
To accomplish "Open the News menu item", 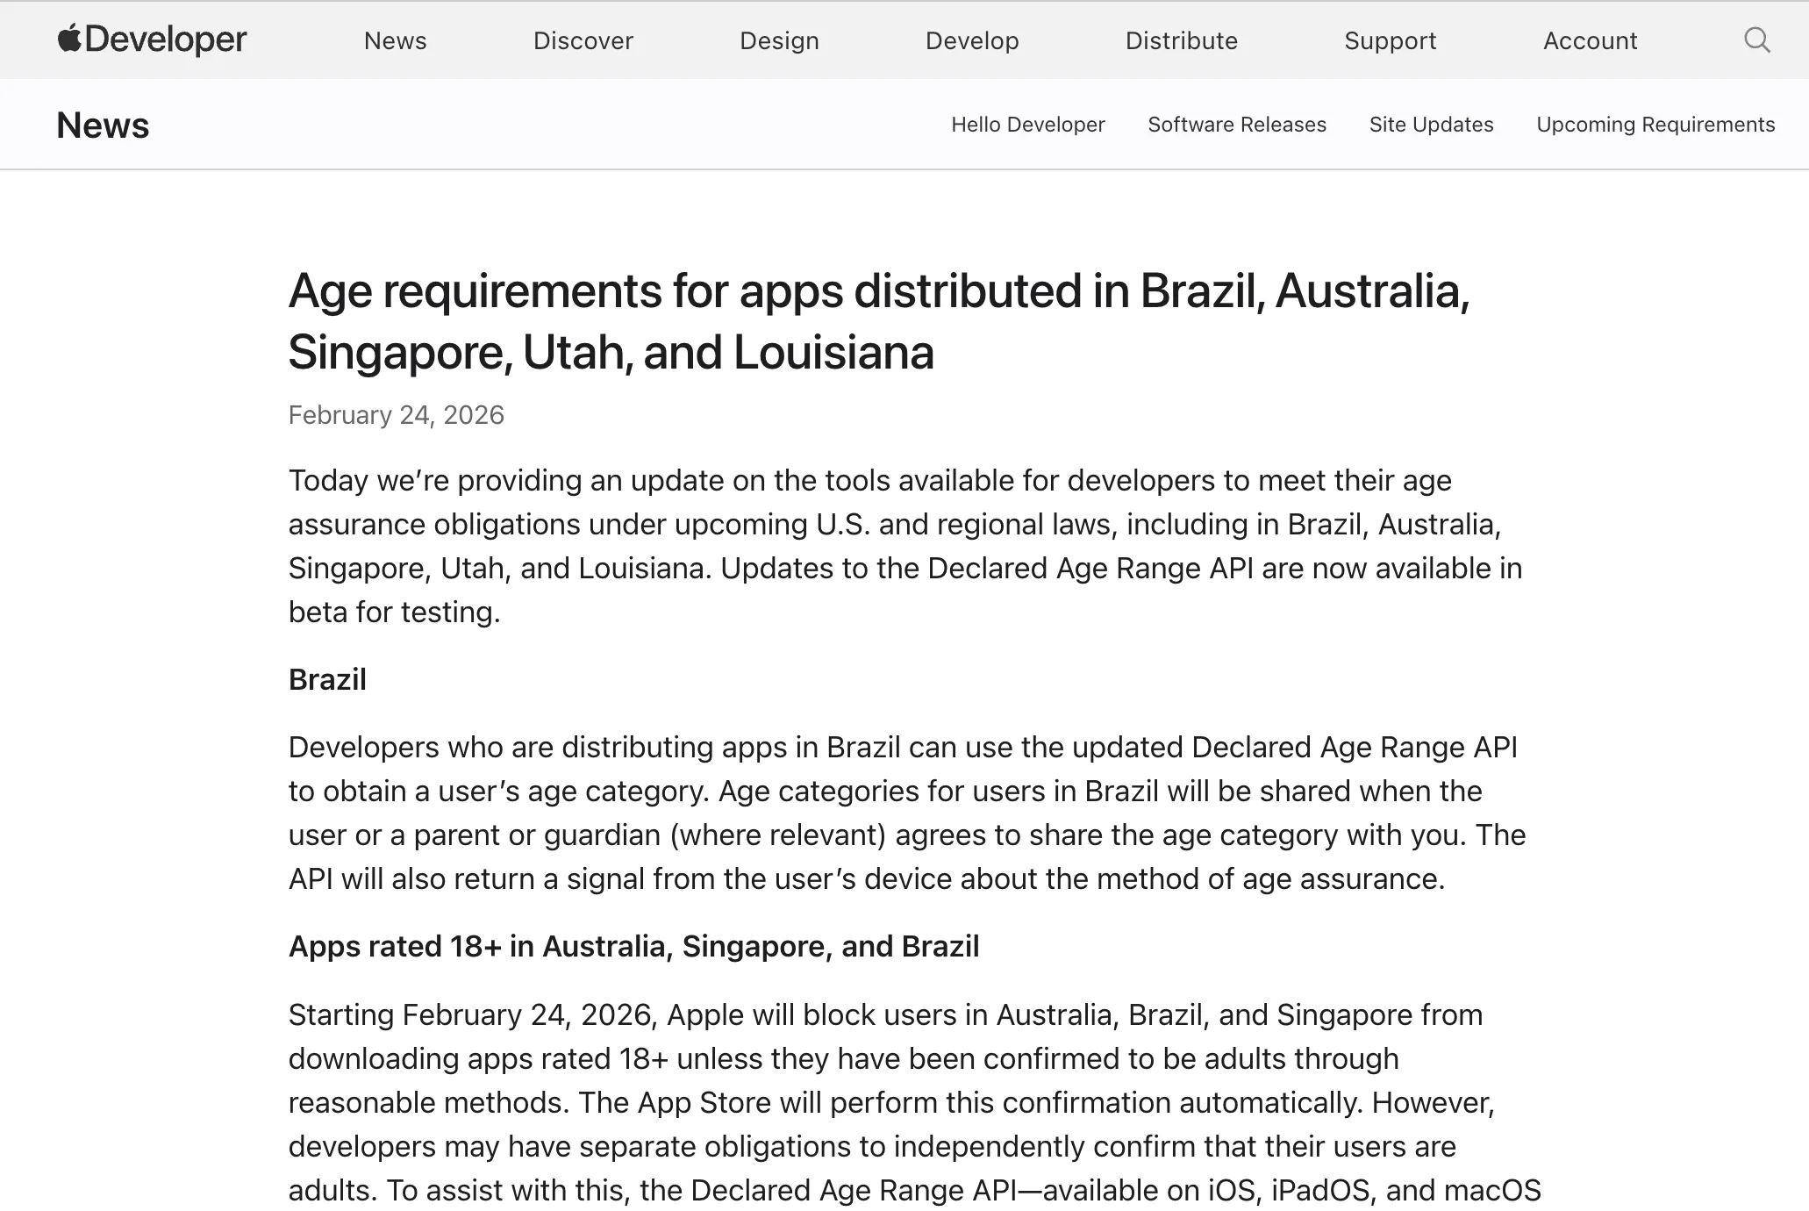I will pos(395,41).
